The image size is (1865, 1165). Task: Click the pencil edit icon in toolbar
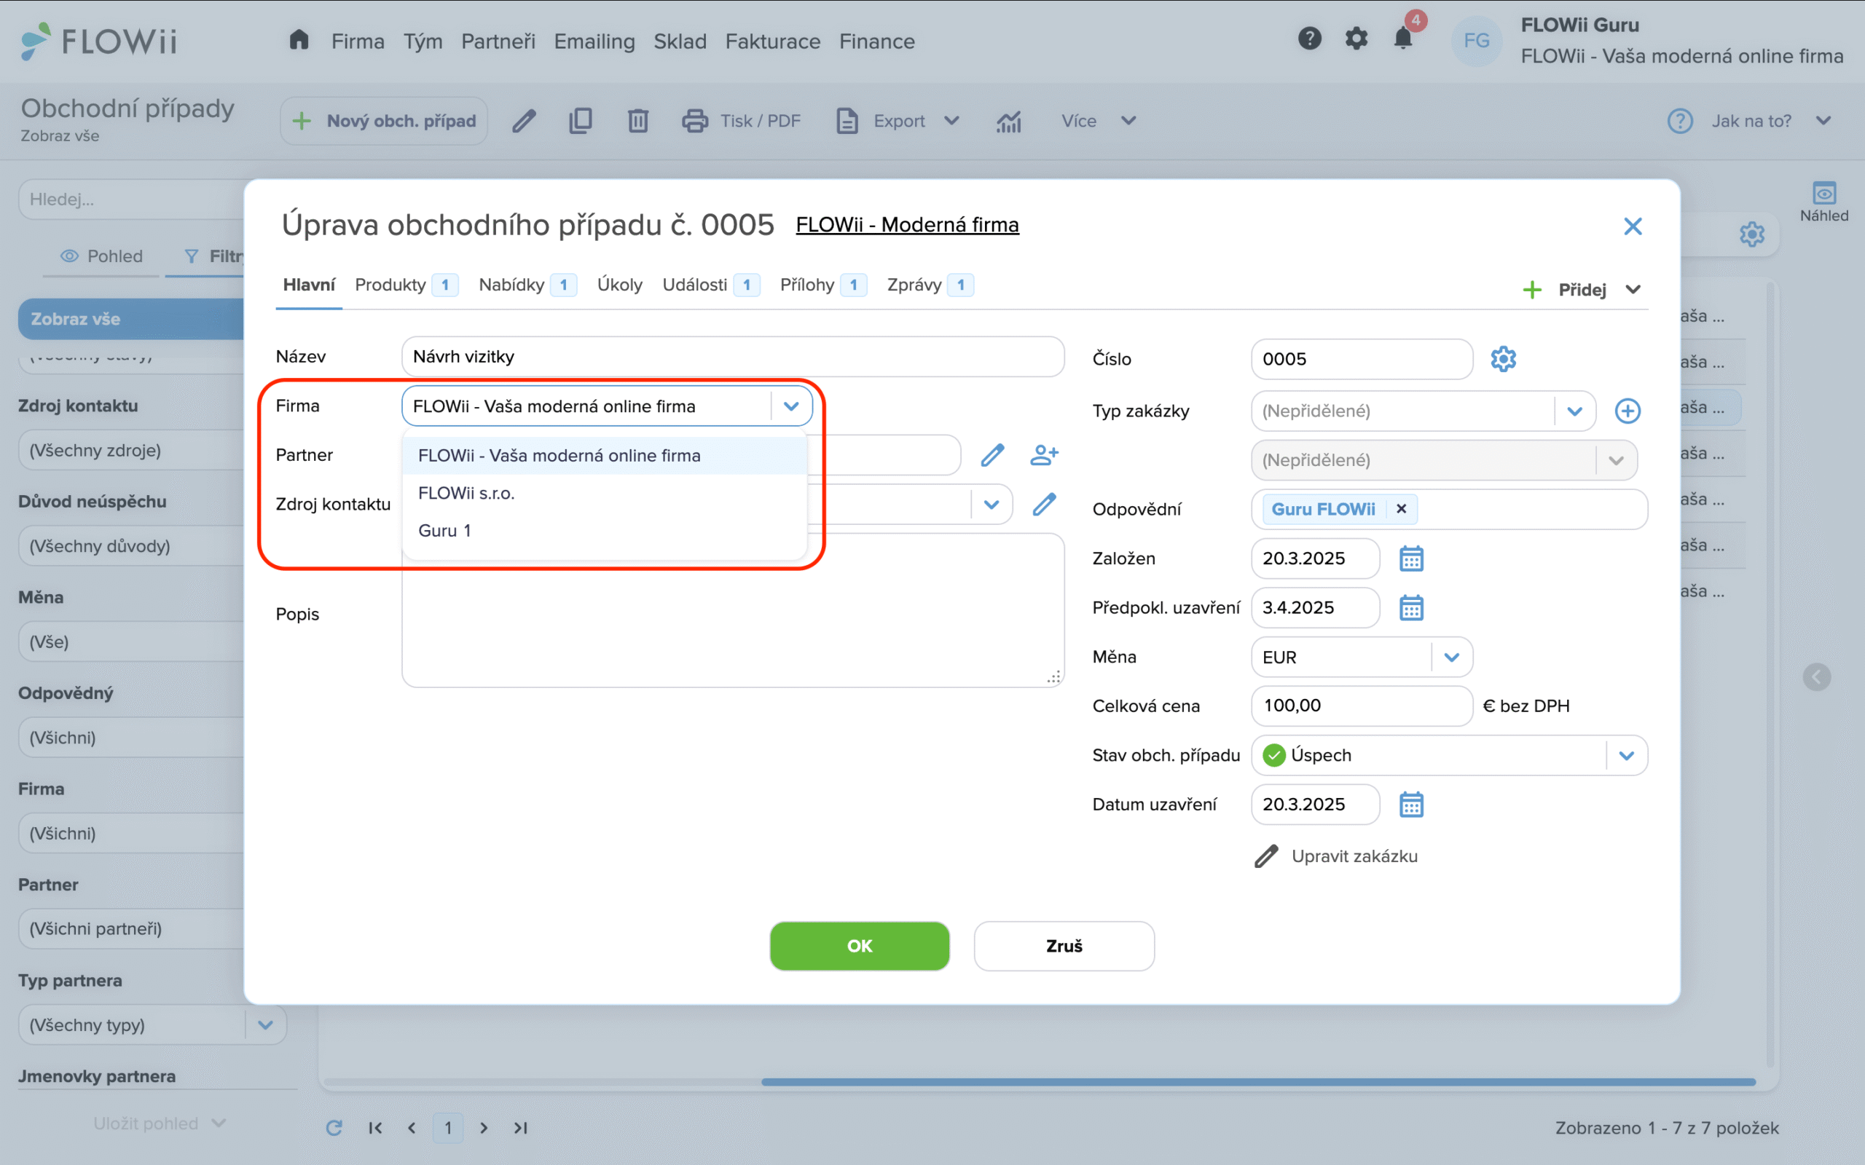tap(524, 121)
